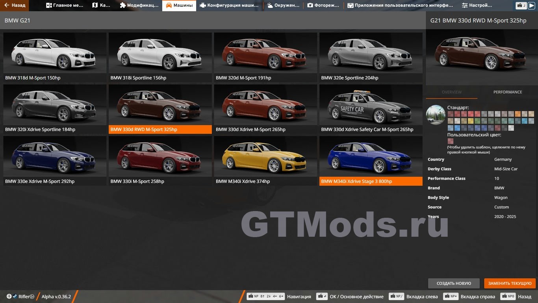Click the play arrow icon at top right
The width and height of the screenshot is (538, 303).
pyautogui.click(x=531, y=6)
